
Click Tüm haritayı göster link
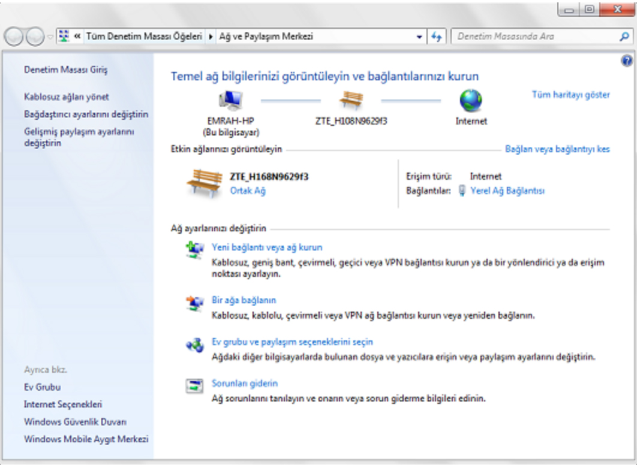coord(570,95)
